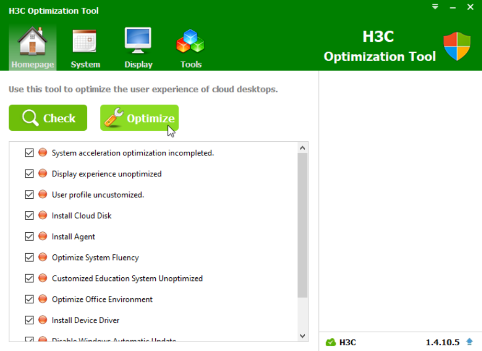Click red status icon for Customized Education System
Image resolution: width=482 pixels, height=351 pixels.
[x=43, y=278]
